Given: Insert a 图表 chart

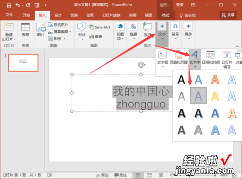Looking at the screenshot, I should [x=96, y=36].
